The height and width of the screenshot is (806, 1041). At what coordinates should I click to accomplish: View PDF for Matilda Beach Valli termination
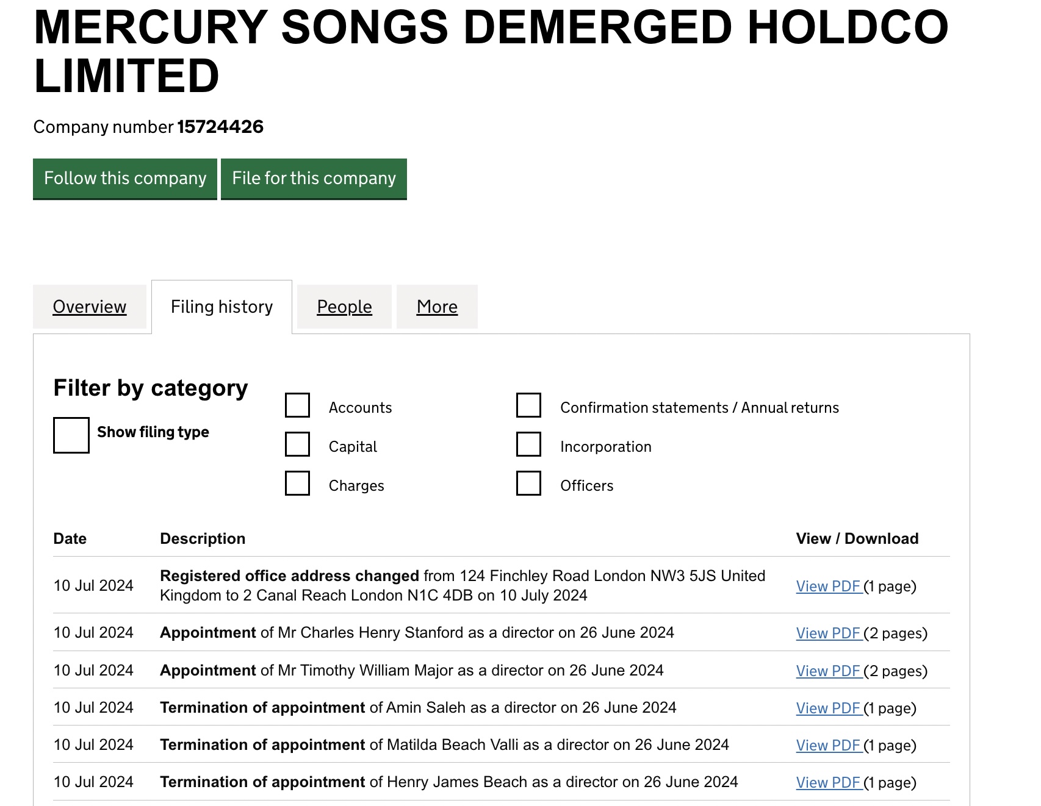pos(828,746)
